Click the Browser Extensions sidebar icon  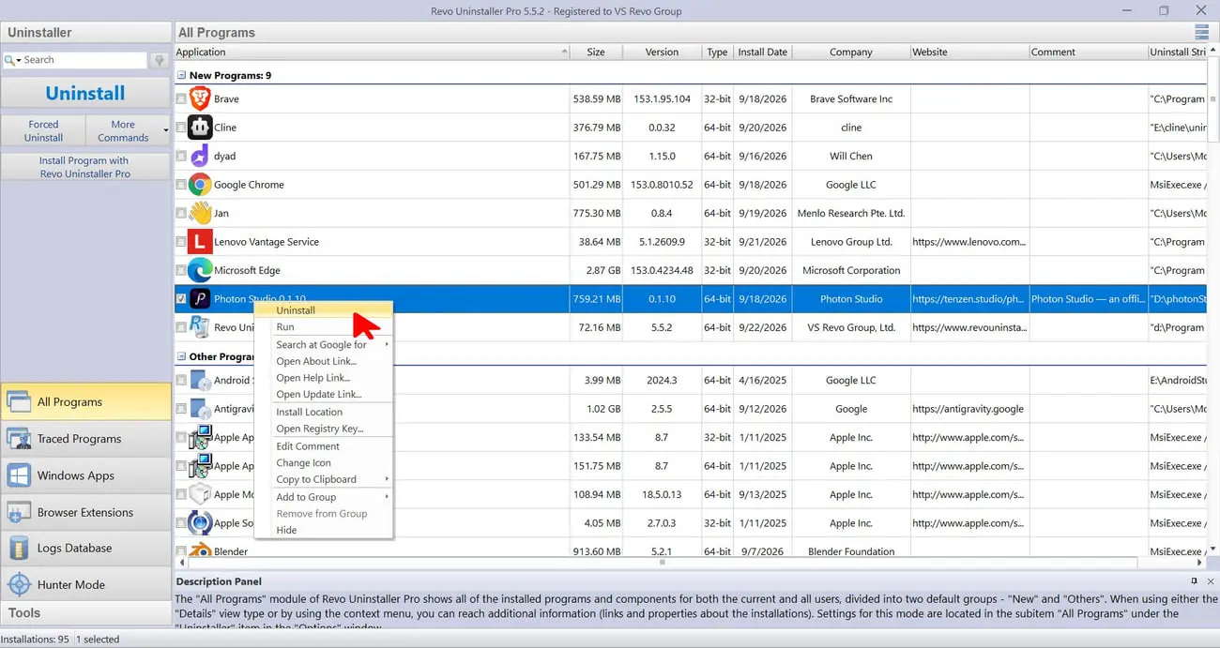pyautogui.click(x=19, y=512)
